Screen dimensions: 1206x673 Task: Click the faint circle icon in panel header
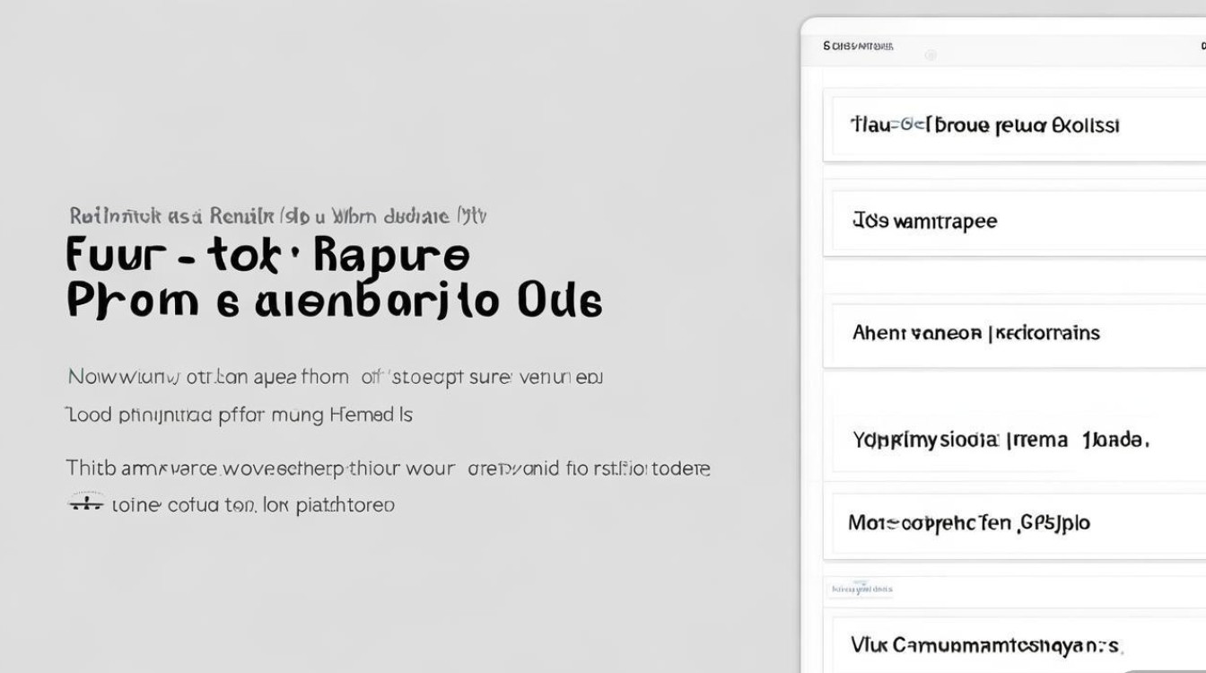[931, 56]
